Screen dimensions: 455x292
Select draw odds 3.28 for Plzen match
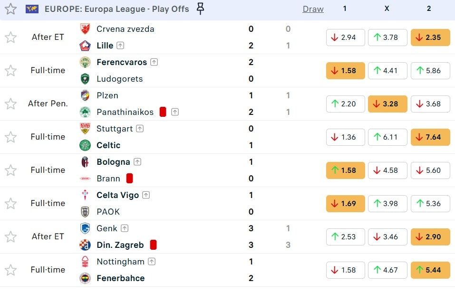click(387, 104)
